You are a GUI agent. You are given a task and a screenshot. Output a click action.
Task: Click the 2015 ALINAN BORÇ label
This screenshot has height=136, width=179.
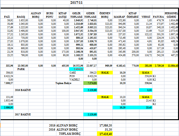coord(63,126)
